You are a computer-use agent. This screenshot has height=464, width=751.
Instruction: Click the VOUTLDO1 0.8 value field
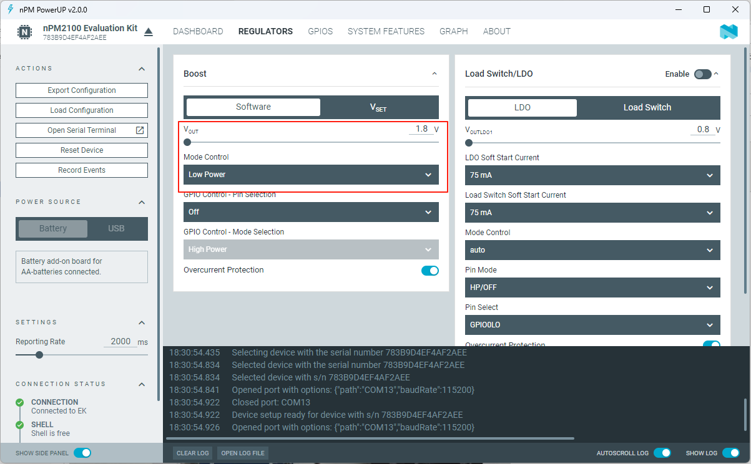coord(704,130)
